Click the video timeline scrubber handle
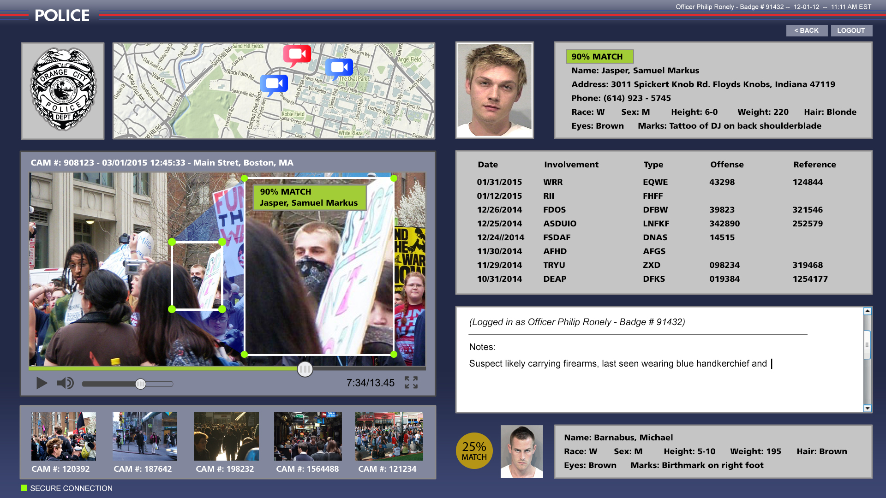886x498 pixels. tap(305, 369)
